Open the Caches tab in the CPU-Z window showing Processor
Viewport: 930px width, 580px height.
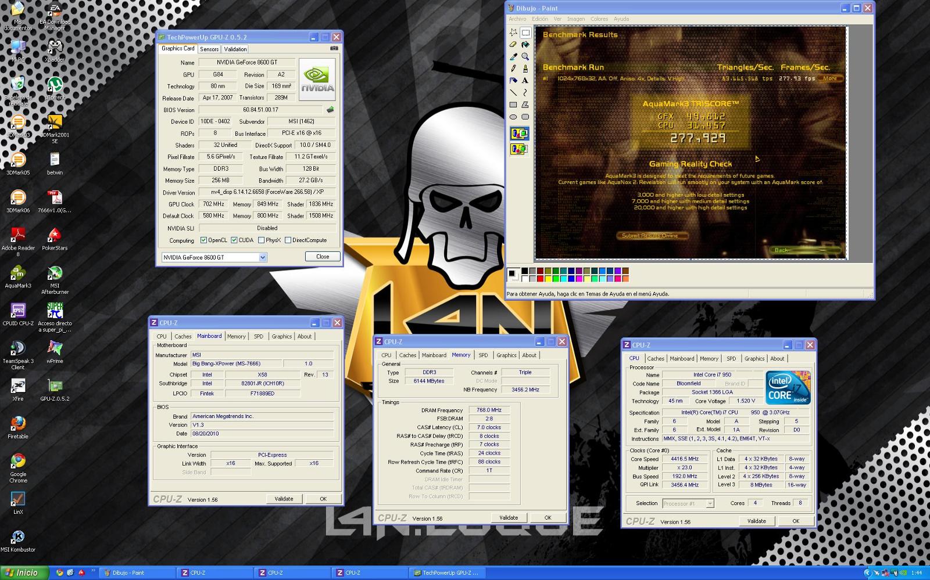tap(656, 359)
